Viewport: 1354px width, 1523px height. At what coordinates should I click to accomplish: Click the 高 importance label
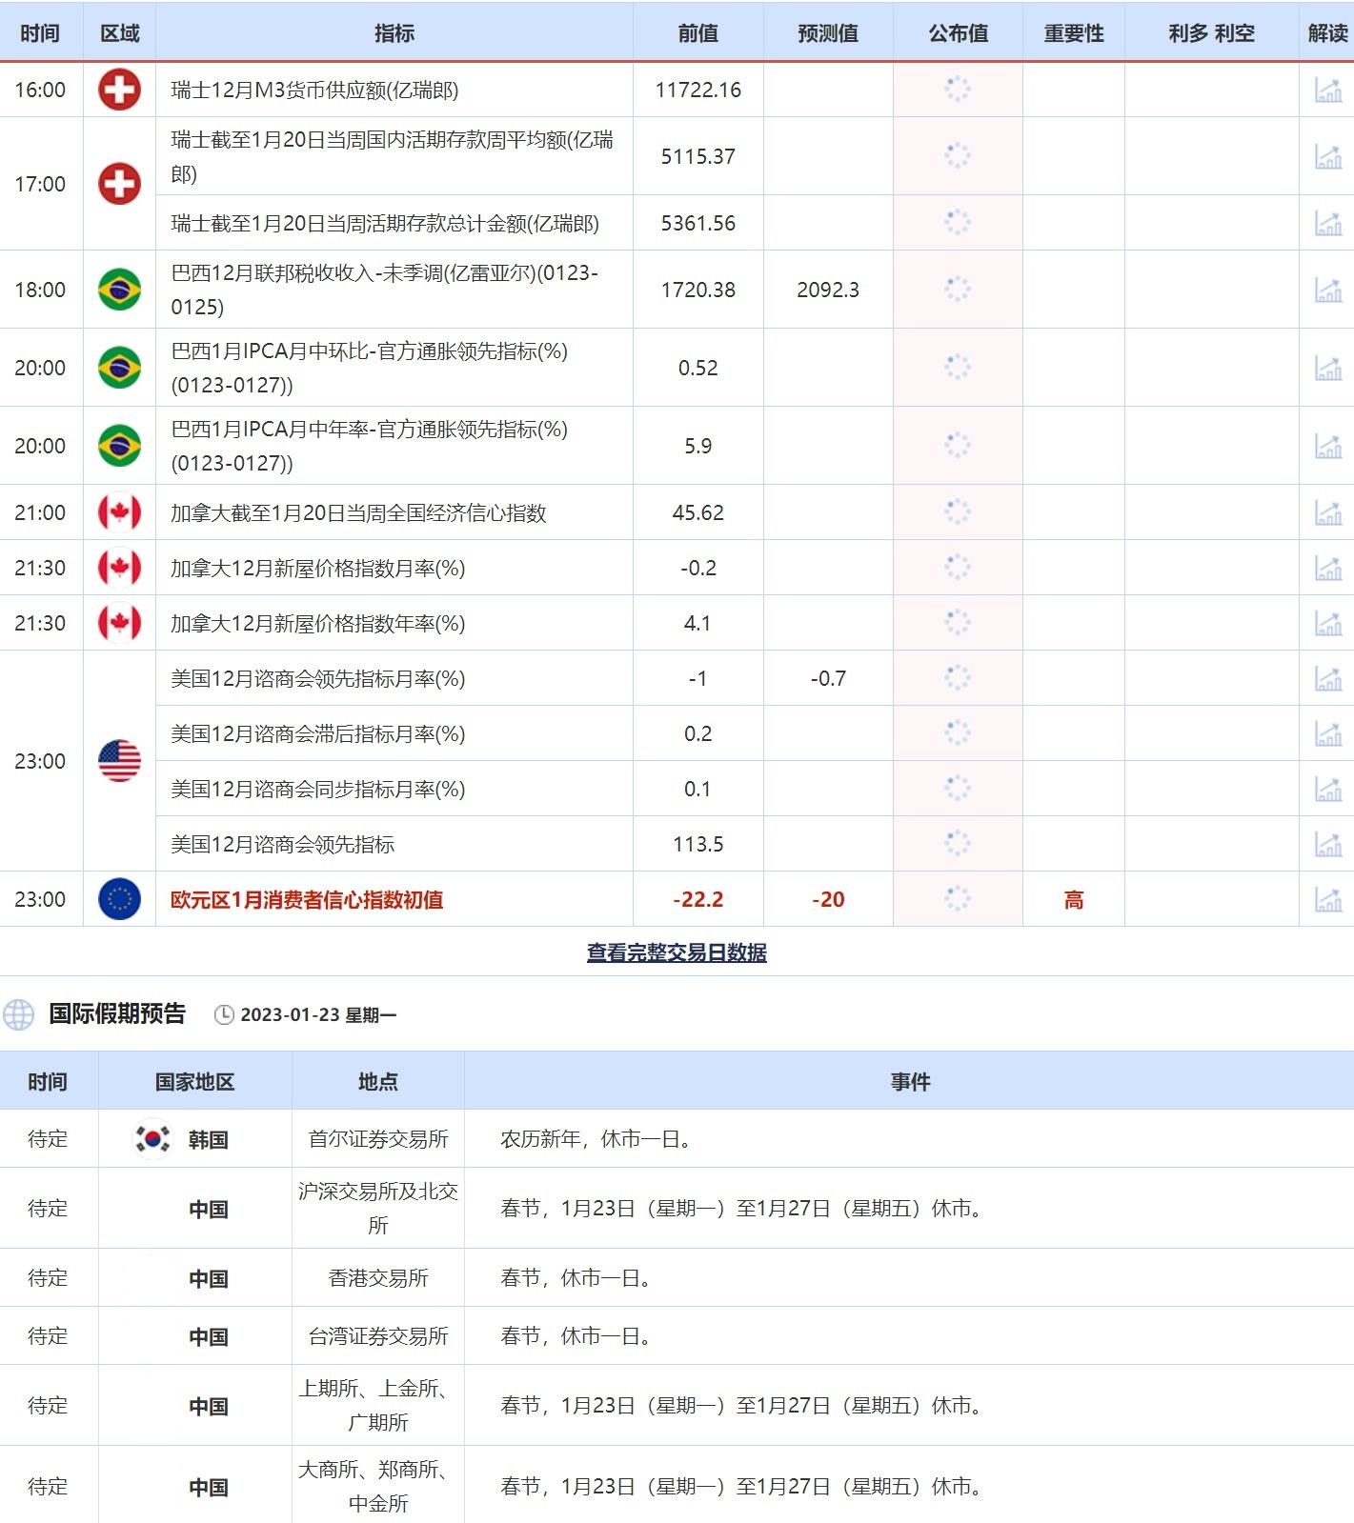[1073, 899]
